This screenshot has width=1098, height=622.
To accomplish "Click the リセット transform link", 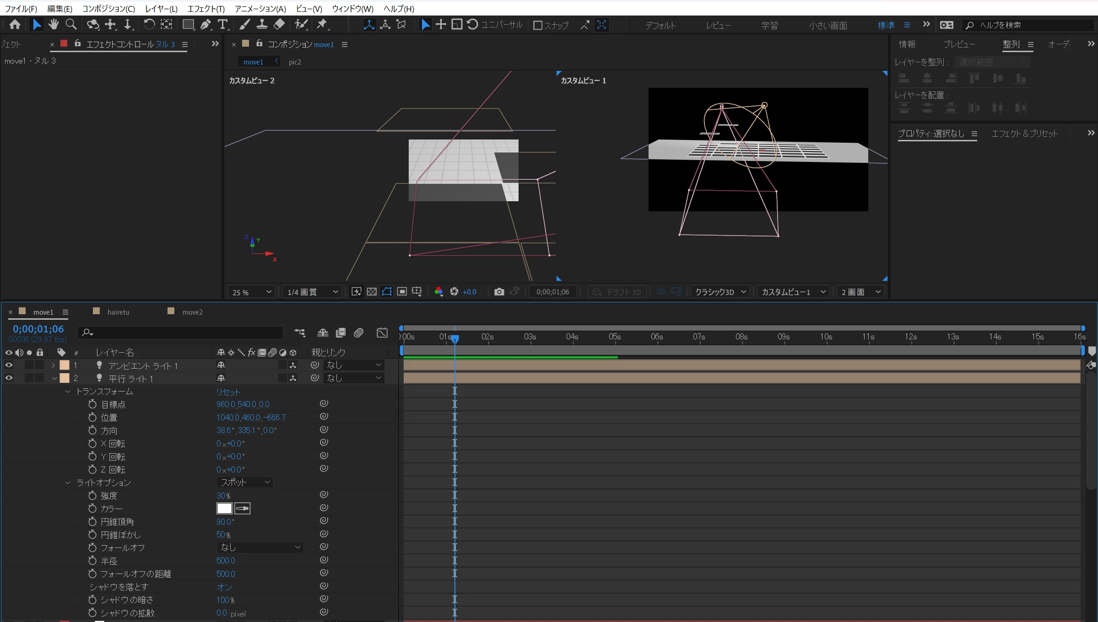I will pyautogui.click(x=228, y=392).
